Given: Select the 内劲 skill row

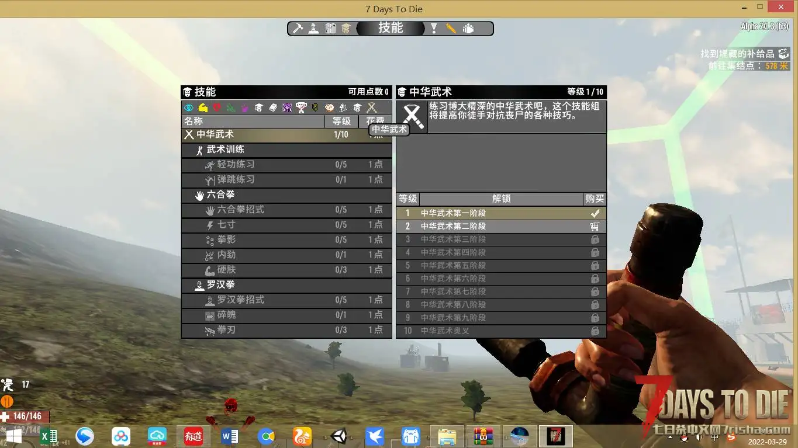Looking at the screenshot, I should tap(286, 255).
